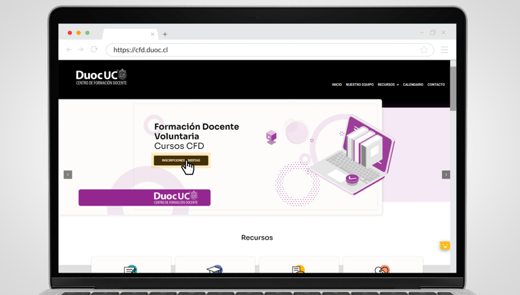This screenshot has height=295, width=520.
Task: Click the green macOS zoom dot
Action: (87, 32)
